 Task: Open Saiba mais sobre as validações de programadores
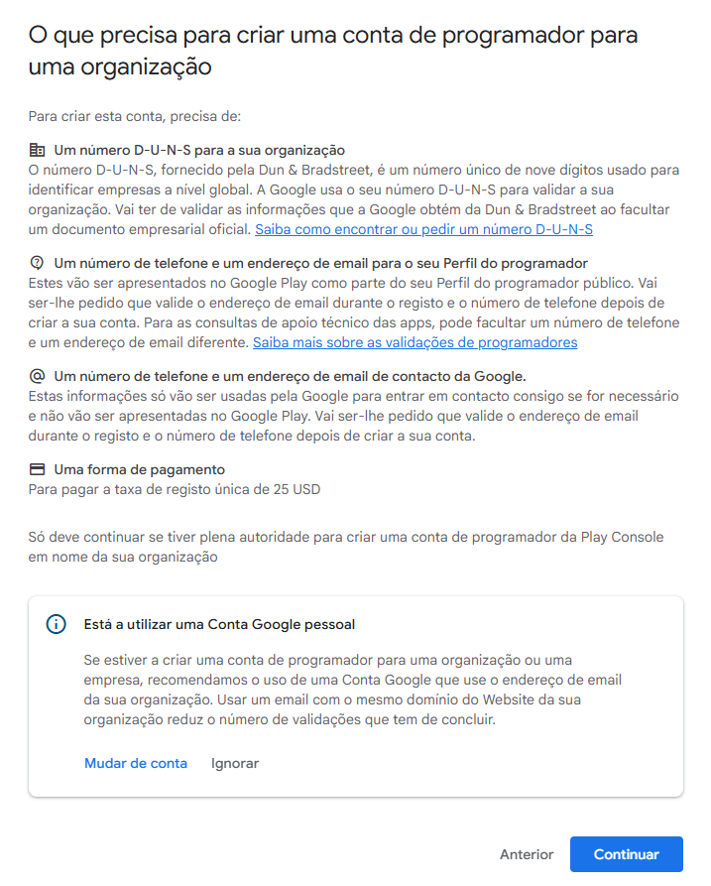415,342
